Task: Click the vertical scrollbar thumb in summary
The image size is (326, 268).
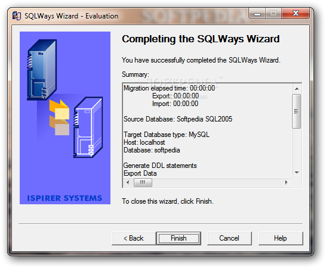Action: [x=297, y=111]
